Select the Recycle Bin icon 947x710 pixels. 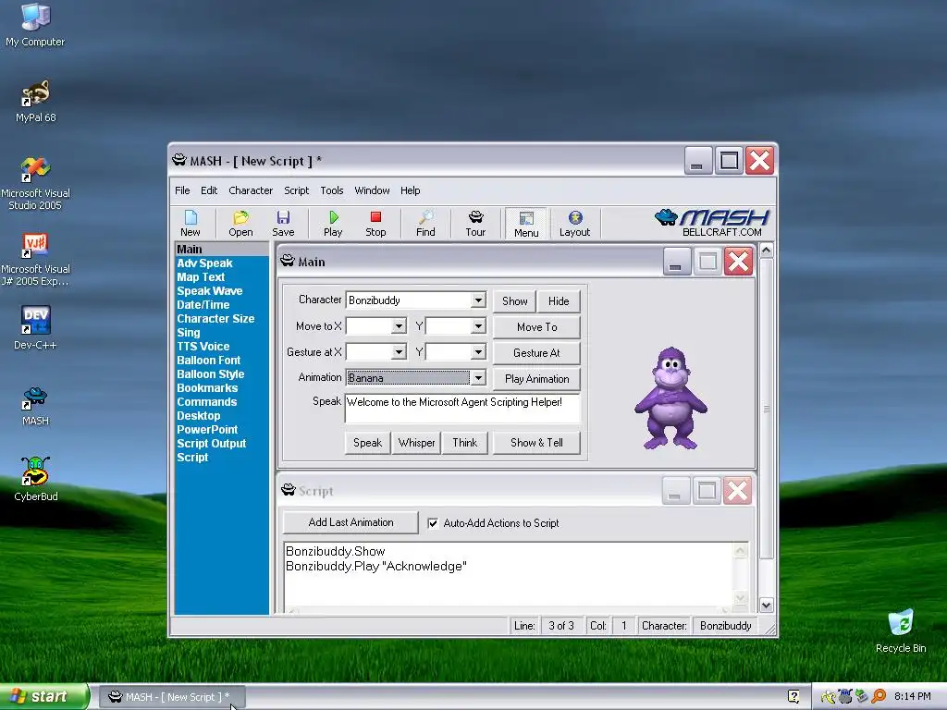(x=901, y=630)
